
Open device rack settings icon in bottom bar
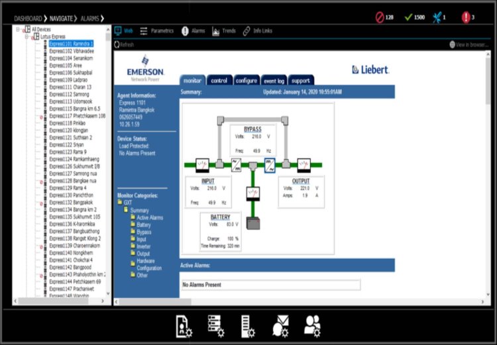pos(247,325)
